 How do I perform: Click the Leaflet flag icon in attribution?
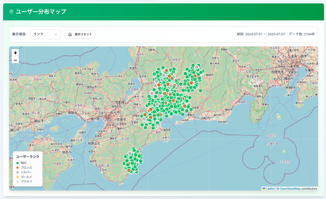(x=264, y=189)
